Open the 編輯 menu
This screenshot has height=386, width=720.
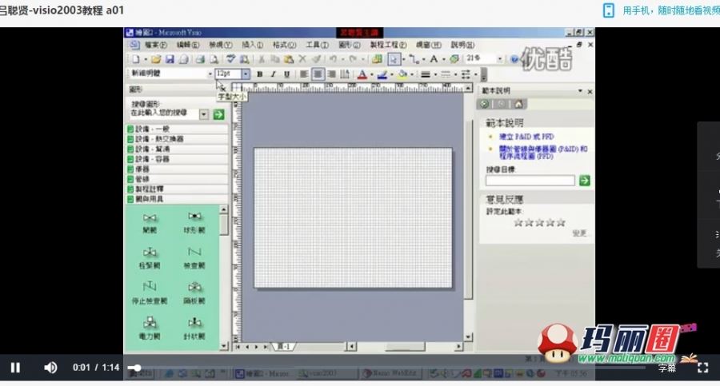[x=188, y=45]
